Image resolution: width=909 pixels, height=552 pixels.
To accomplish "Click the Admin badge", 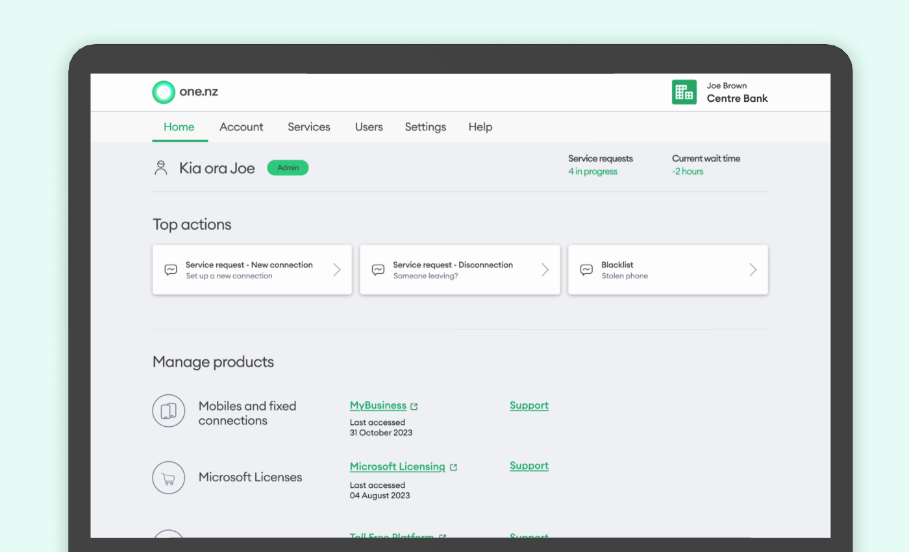I will click(x=288, y=168).
